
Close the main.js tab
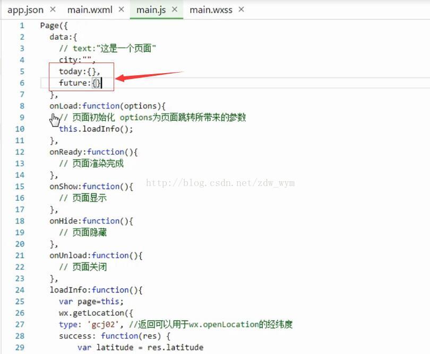coord(175,10)
